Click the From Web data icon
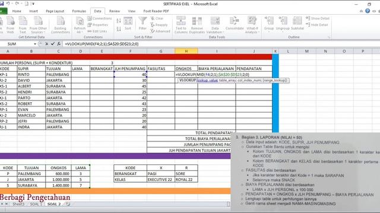 pos(10,25)
